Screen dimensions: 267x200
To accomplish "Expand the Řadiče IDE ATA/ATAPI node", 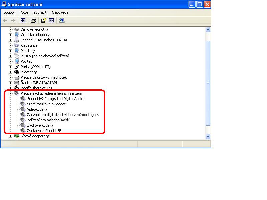I will 10,83.
